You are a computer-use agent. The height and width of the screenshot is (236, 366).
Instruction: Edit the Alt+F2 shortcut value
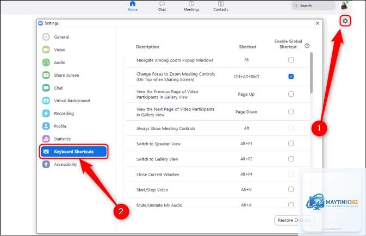point(246,159)
